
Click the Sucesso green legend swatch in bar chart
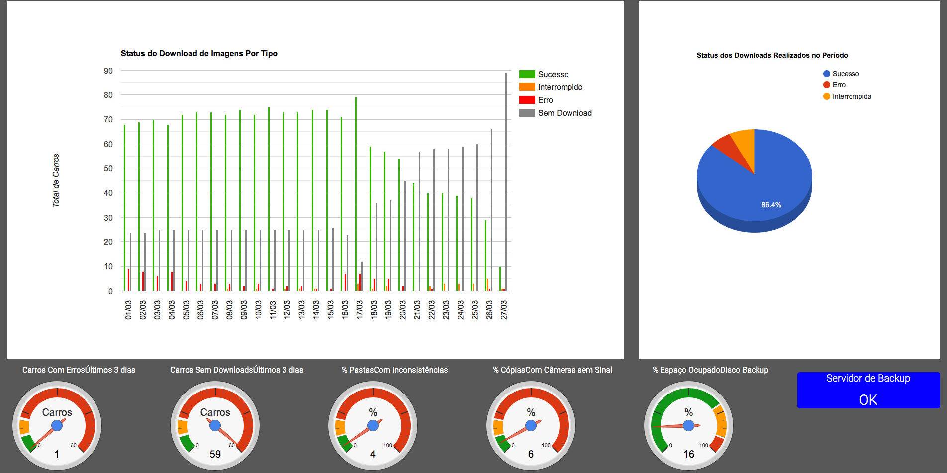(527, 74)
